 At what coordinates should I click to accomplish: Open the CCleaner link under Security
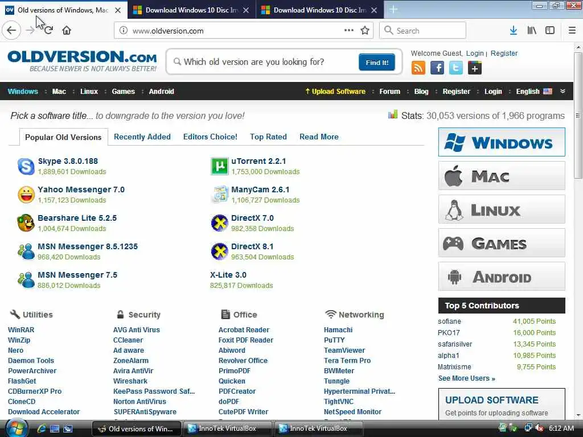point(128,340)
